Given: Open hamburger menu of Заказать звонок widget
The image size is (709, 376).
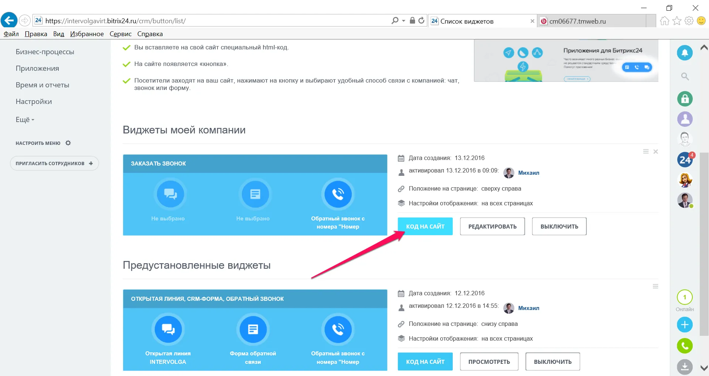Looking at the screenshot, I should [x=646, y=152].
